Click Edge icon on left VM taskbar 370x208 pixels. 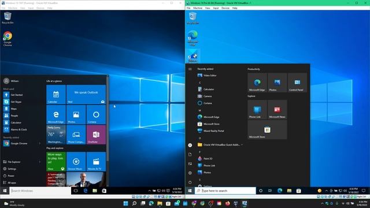tap(85, 191)
